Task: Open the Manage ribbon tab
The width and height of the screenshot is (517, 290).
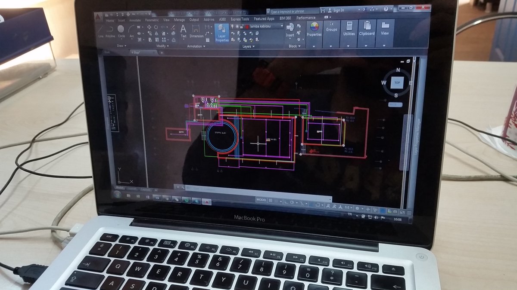Action: point(179,20)
